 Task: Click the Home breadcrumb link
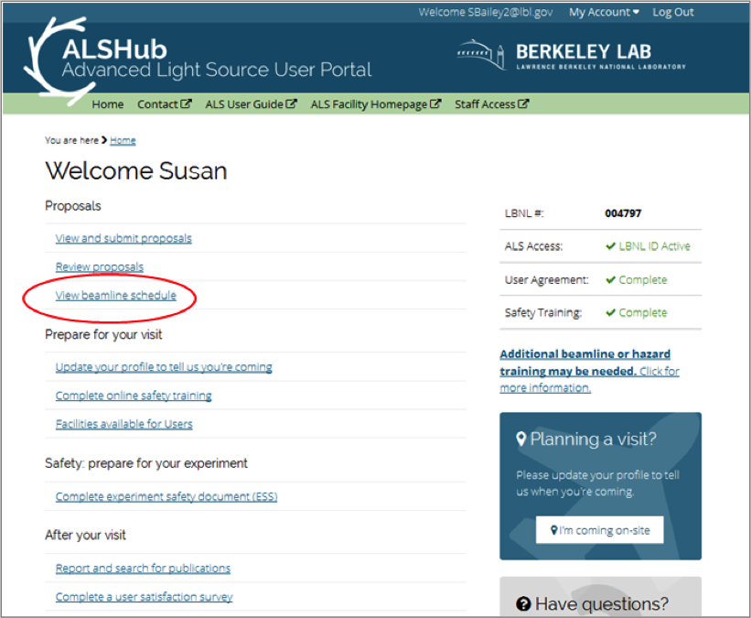123,140
